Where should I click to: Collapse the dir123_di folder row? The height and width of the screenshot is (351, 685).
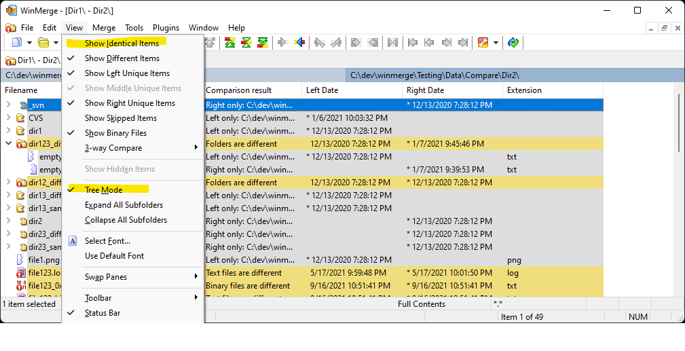(9, 143)
